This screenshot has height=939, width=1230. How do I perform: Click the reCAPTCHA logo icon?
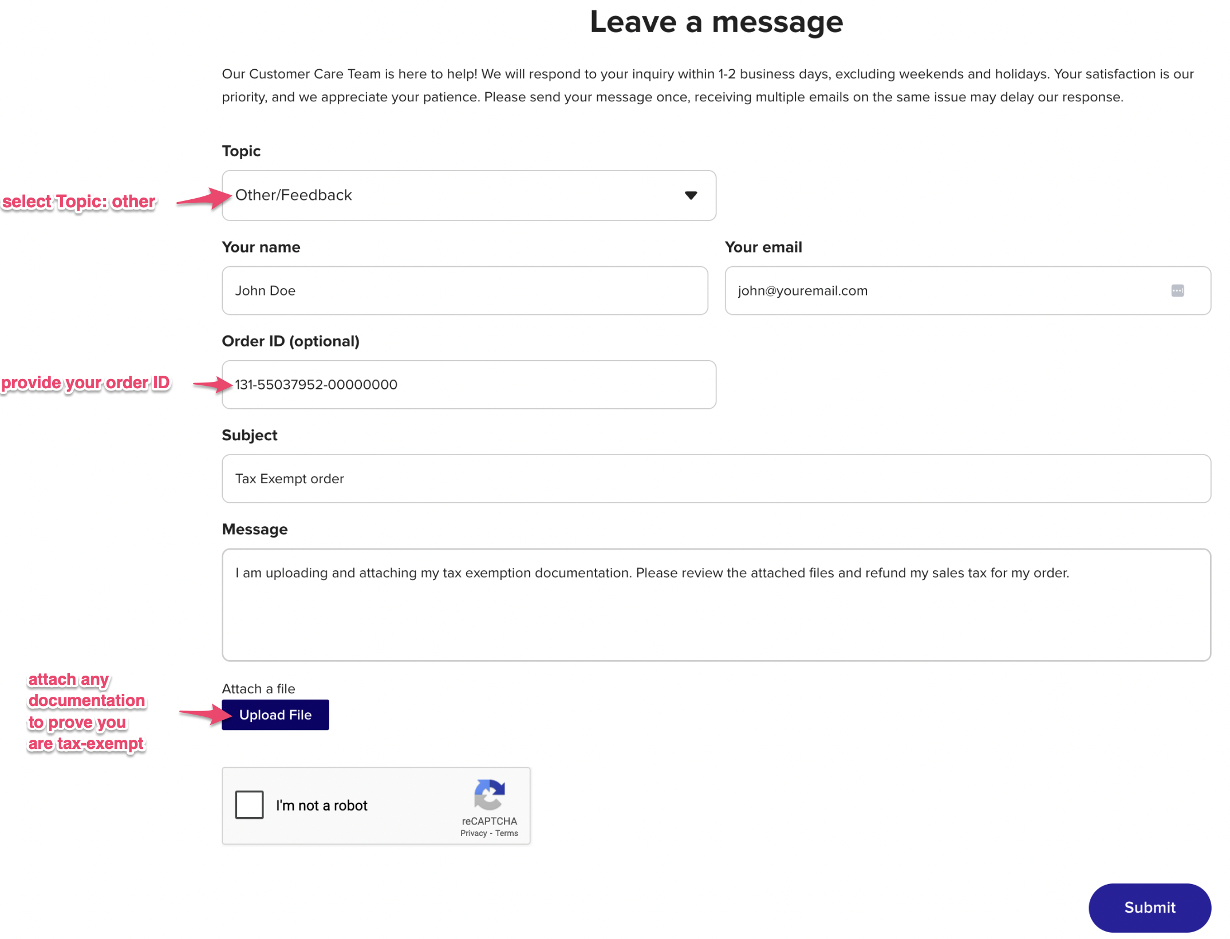[x=489, y=794]
